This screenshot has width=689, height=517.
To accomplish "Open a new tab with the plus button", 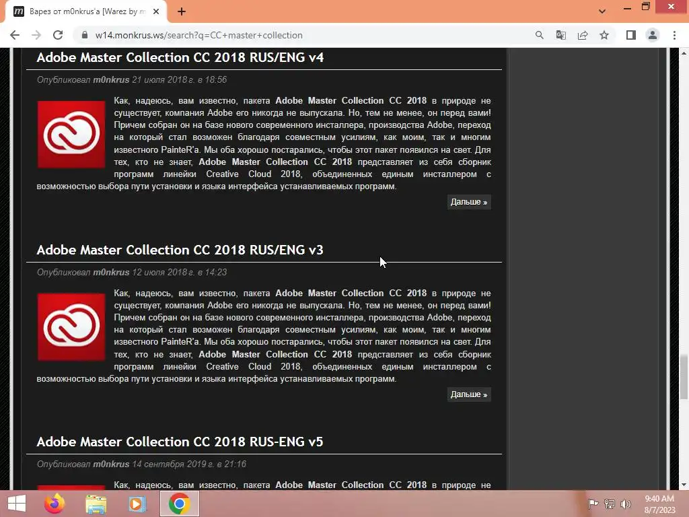I will click(182, 12).
